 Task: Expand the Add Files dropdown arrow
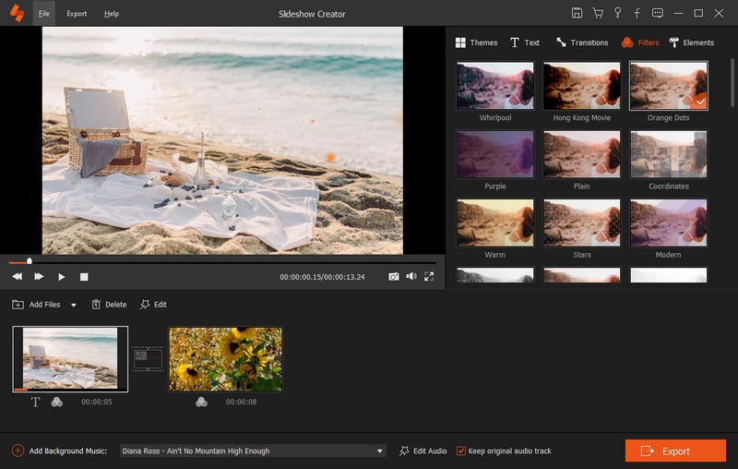74,305
